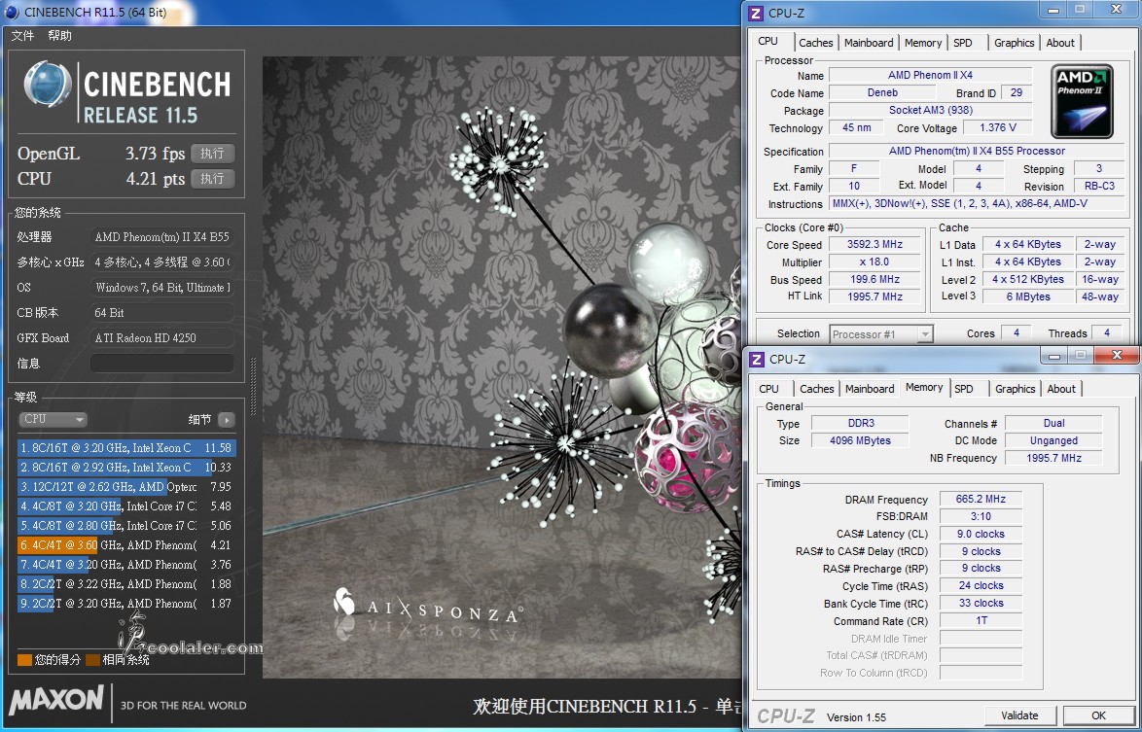Click the Cinebench app icon in title bar
Image resolution: width=1142 pixels, height=732 pixels.
click(11, 12)
